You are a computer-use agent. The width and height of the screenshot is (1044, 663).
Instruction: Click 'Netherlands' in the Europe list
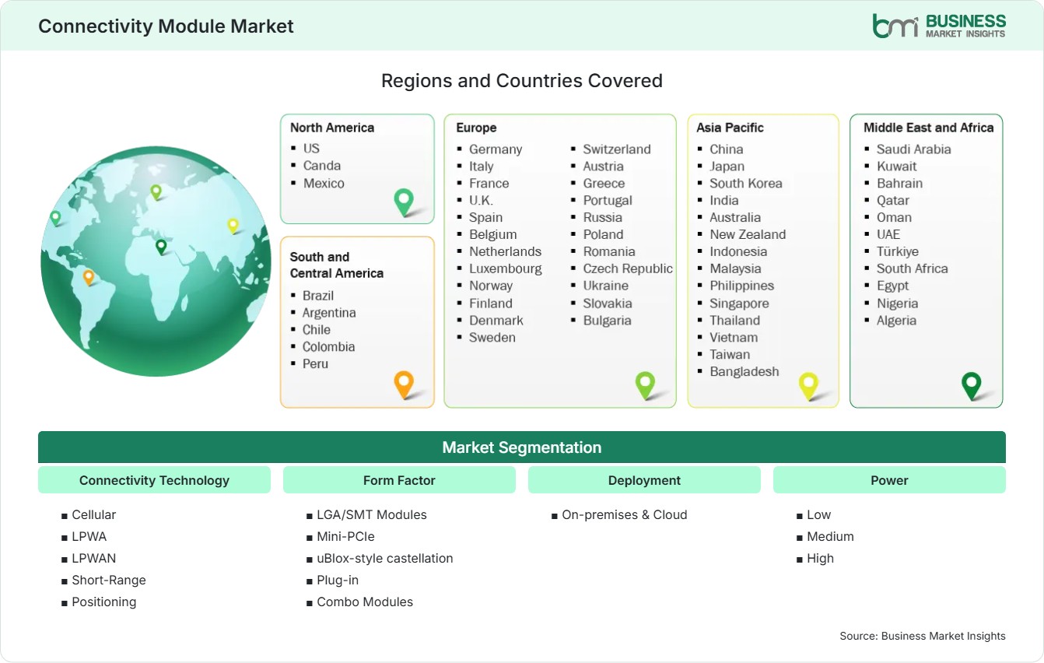point(505,252)
